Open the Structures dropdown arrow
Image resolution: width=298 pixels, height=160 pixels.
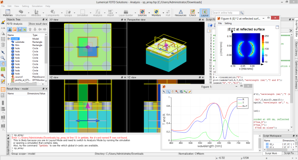(29, 13)
